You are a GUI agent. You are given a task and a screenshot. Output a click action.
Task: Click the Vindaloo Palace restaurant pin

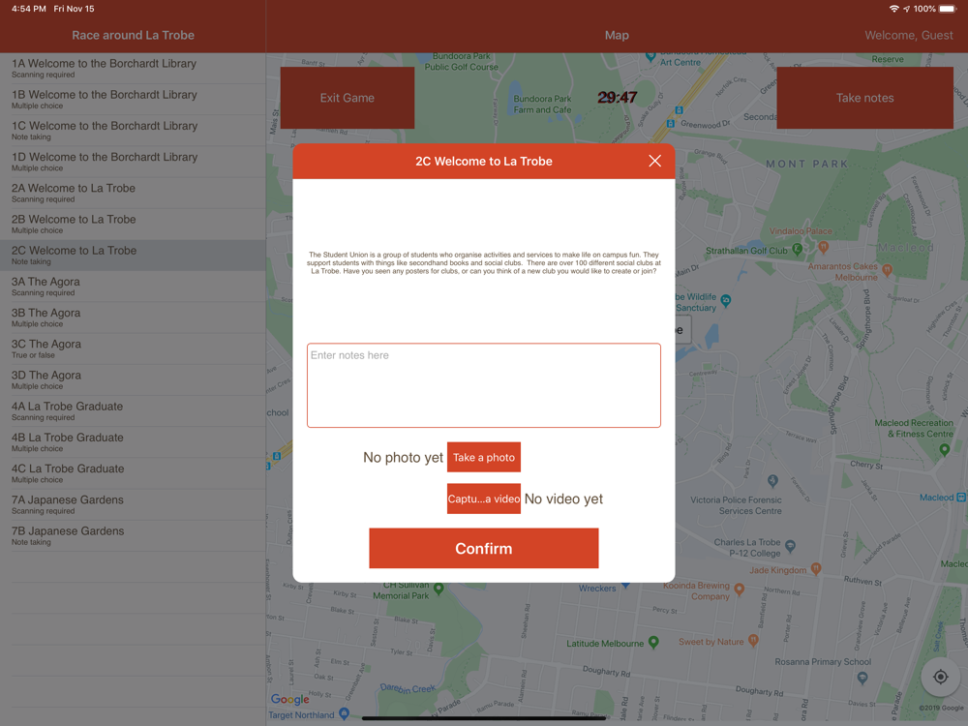tap(823, 247)
